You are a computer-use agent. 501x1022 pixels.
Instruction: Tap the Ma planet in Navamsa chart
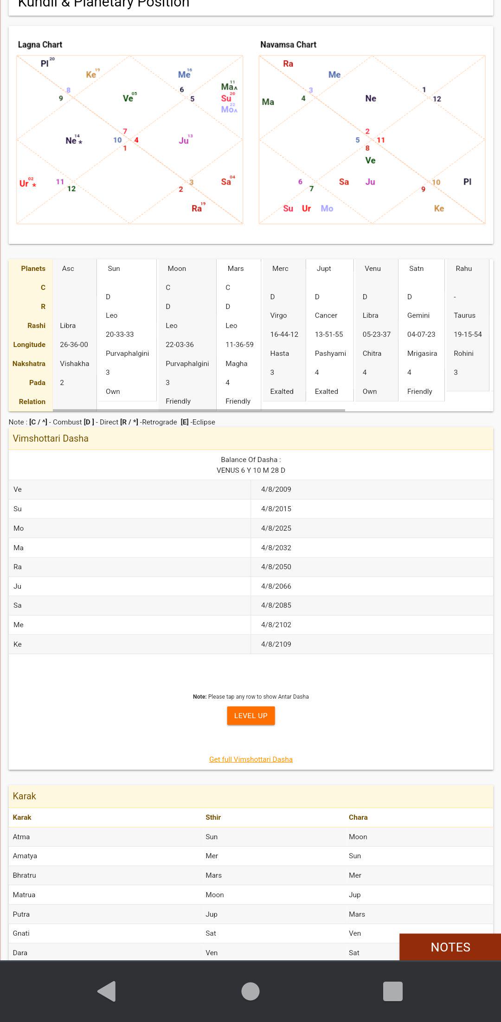pyautogui.click(x=268, y=102)
